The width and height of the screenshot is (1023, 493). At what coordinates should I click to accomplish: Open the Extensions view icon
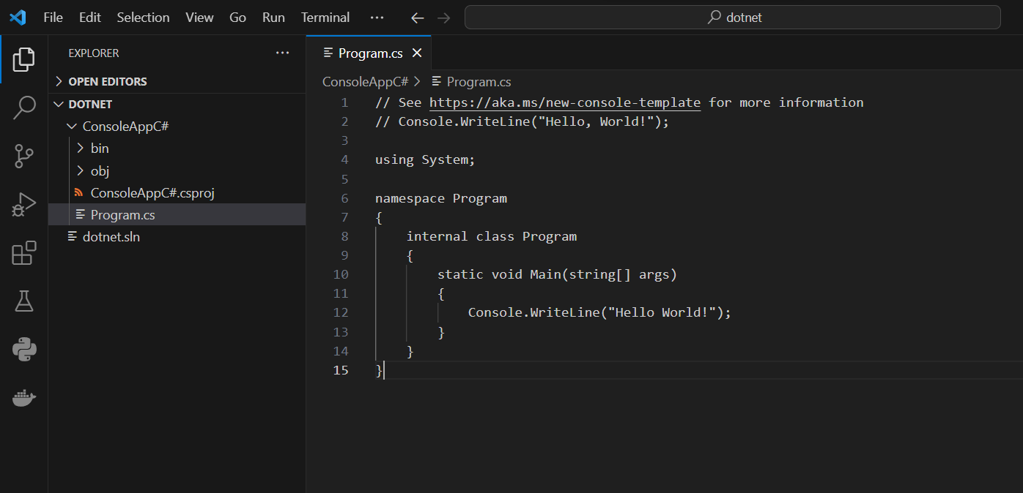pyautogui.click(x=23, y=253)
